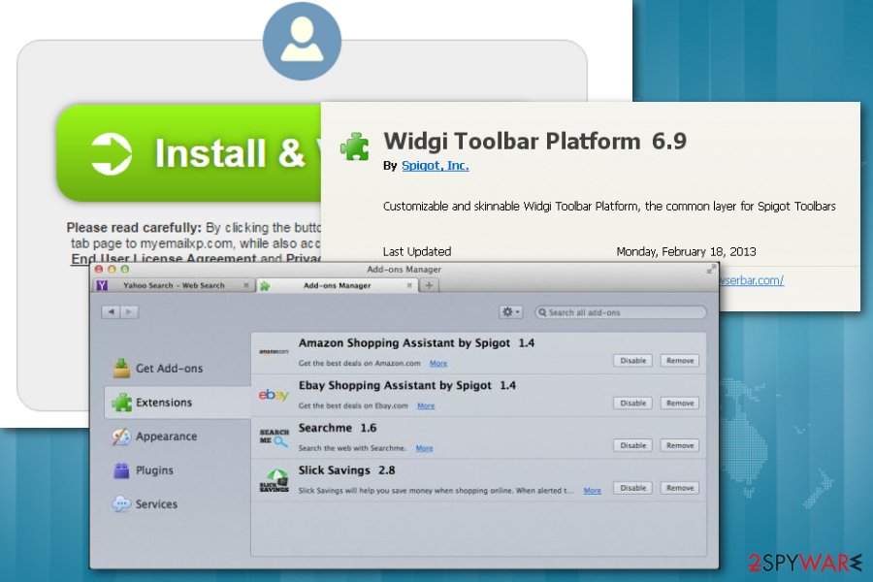Open More link for Amazon Shopping Assistant
Viewport: 873px width, 582px height.
pos(438,363)
